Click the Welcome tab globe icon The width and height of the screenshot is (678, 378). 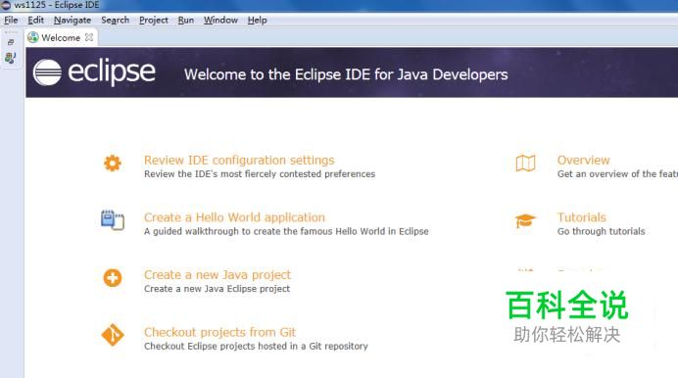point(33,37)
